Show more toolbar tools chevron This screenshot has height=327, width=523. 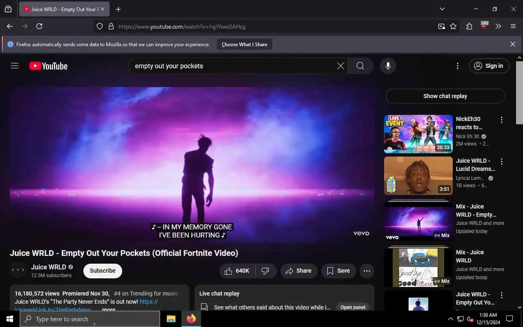click(498, 27)
